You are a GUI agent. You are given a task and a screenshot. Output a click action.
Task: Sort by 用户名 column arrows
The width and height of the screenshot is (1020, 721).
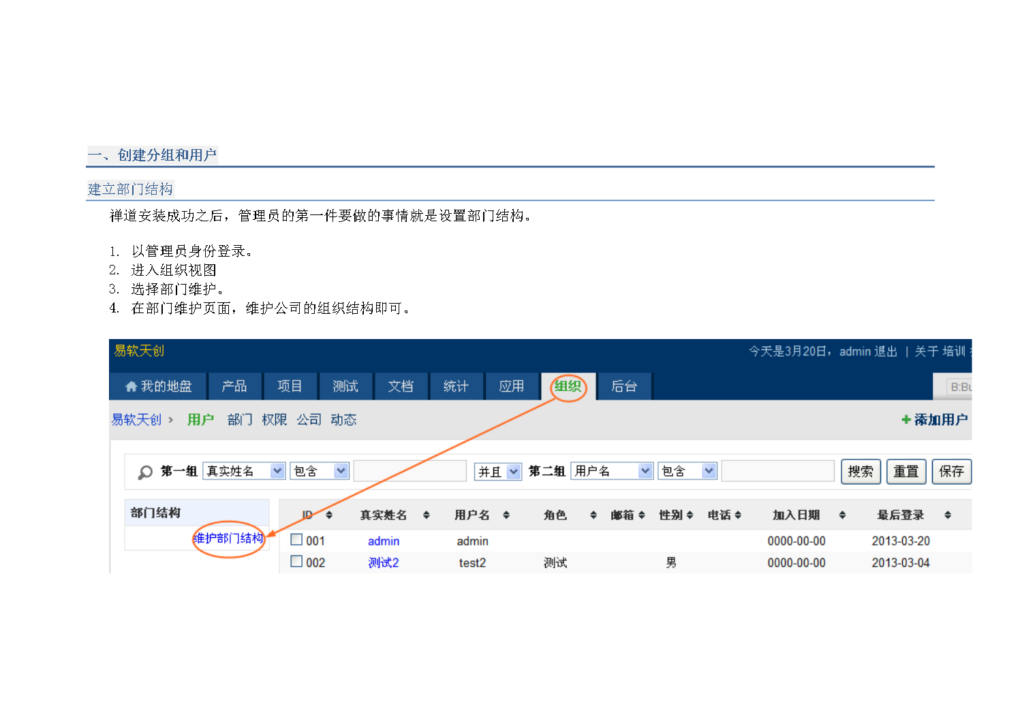tap(506, 515)
